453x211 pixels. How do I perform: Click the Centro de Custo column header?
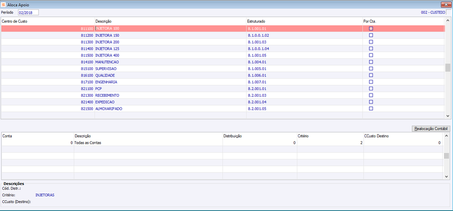pyautogui.click(x=48, y=21)
